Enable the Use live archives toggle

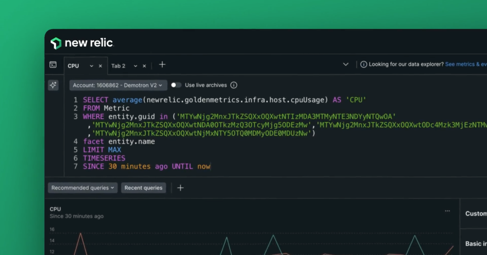point(176,85)
